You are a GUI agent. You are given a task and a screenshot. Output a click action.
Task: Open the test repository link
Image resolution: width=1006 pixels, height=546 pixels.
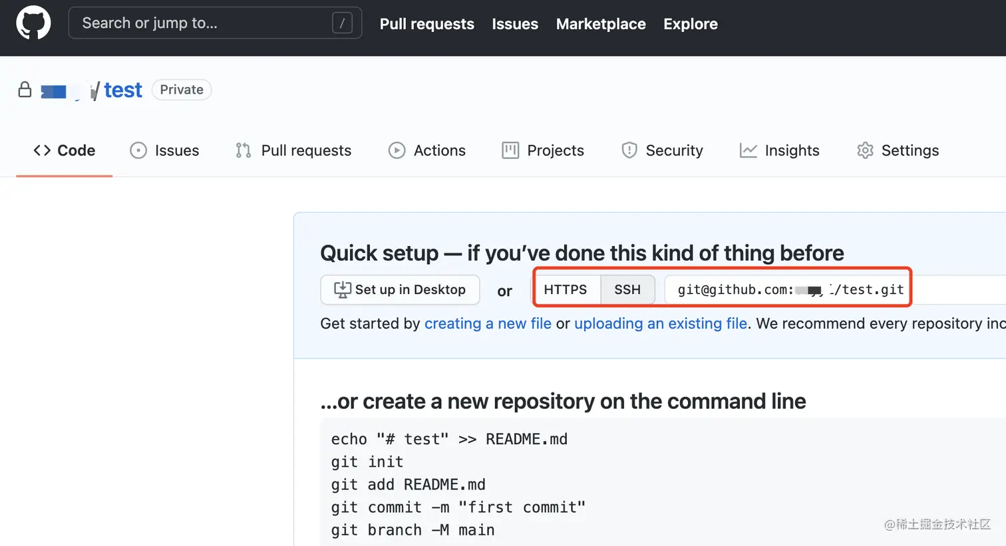pyautogui.click(x=123, y=90)
